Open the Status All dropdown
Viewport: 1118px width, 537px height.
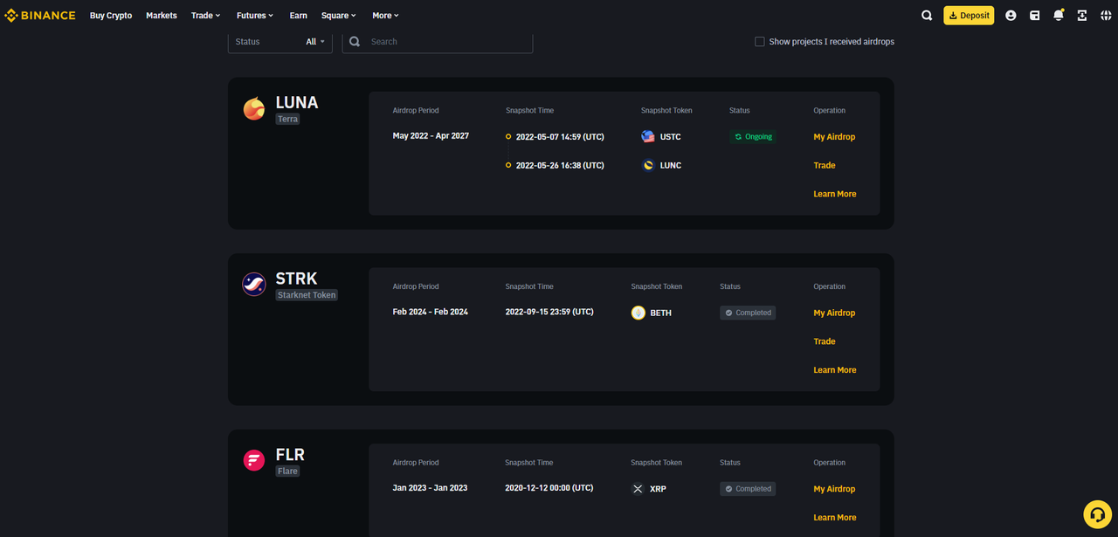coord(280,41)
